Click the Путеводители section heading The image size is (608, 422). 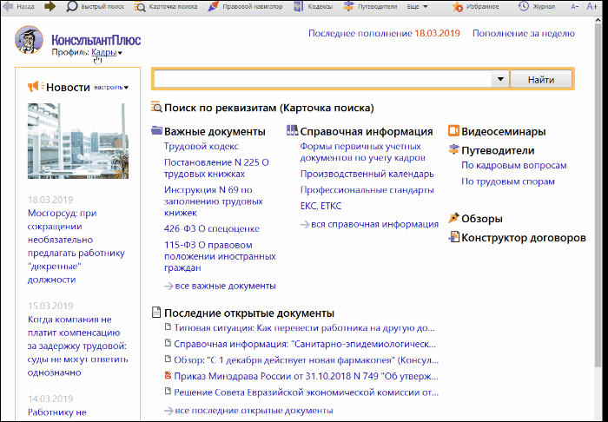point(498,150)
